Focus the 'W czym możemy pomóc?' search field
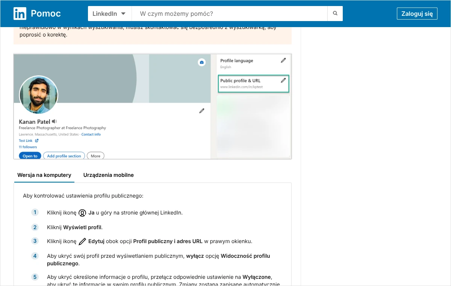The height and width of the screenshot is (286, 451). 230,14
